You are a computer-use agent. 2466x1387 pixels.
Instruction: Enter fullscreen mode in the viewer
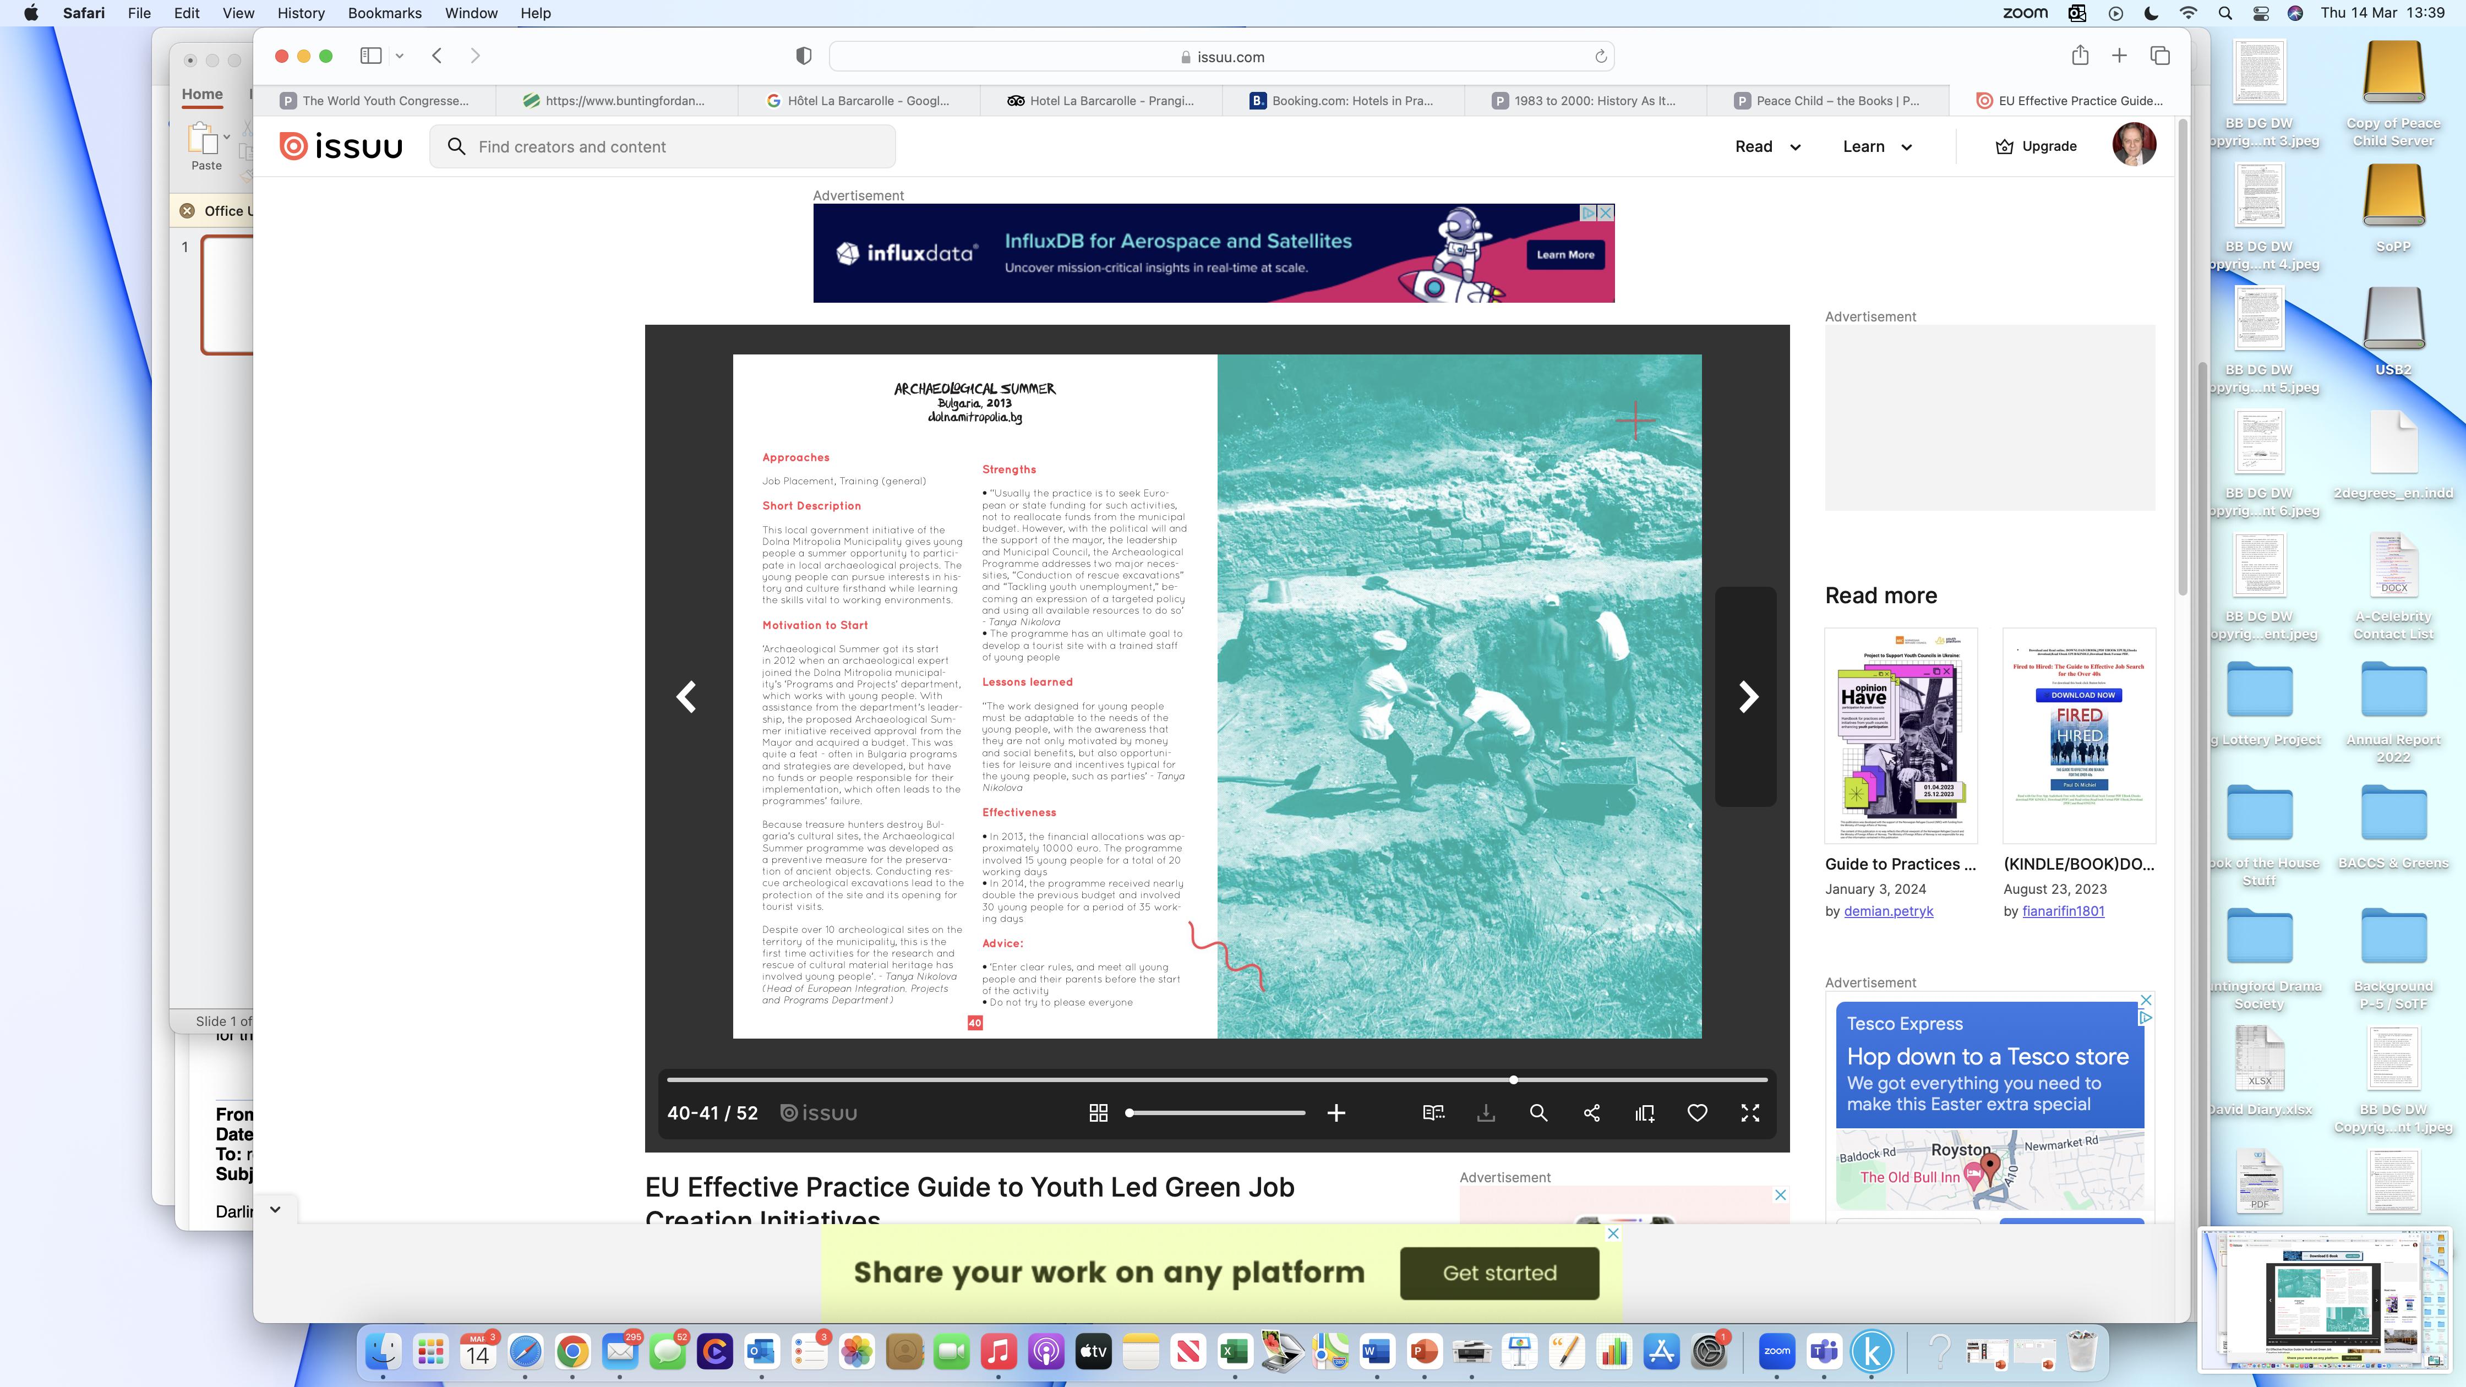(1750, 1113)
